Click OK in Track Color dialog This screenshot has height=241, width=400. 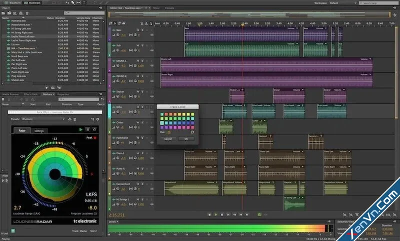(x=186, y=139)
